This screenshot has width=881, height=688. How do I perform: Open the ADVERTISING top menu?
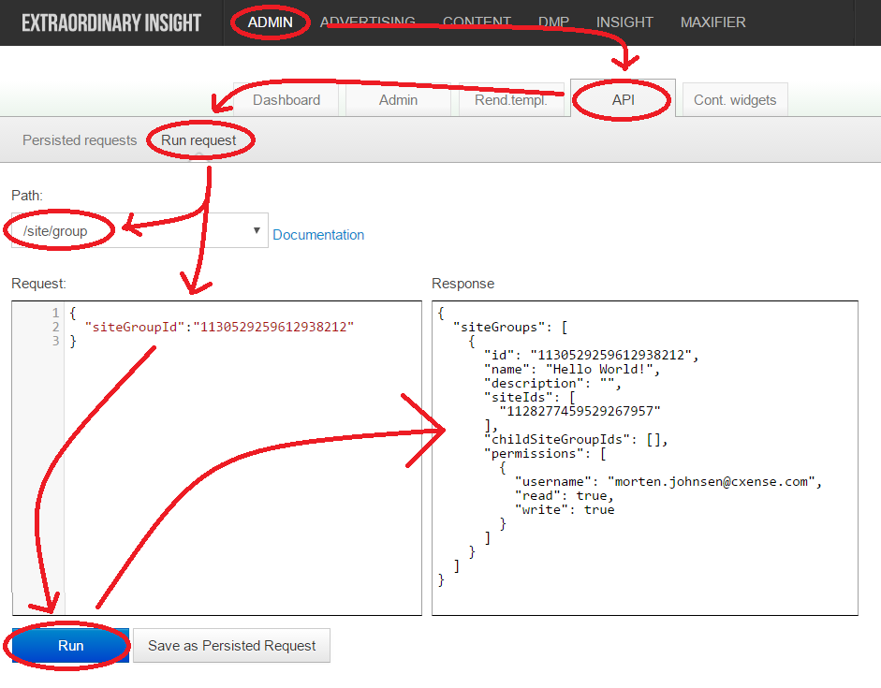(x=367, y=22)
